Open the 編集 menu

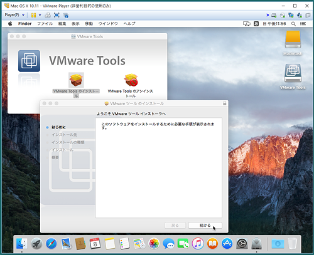click(x=62, y=24)
